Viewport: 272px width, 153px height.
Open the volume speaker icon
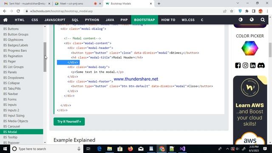coord(238,149)
